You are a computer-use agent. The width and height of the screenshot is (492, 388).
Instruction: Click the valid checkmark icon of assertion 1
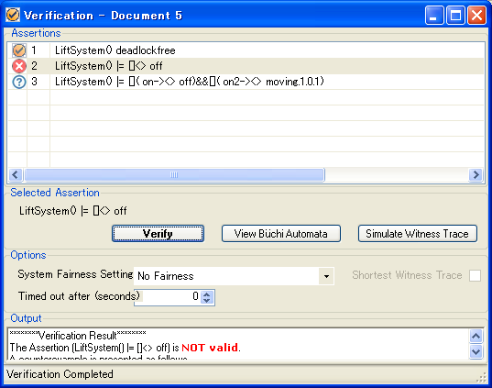coord(19,50)
